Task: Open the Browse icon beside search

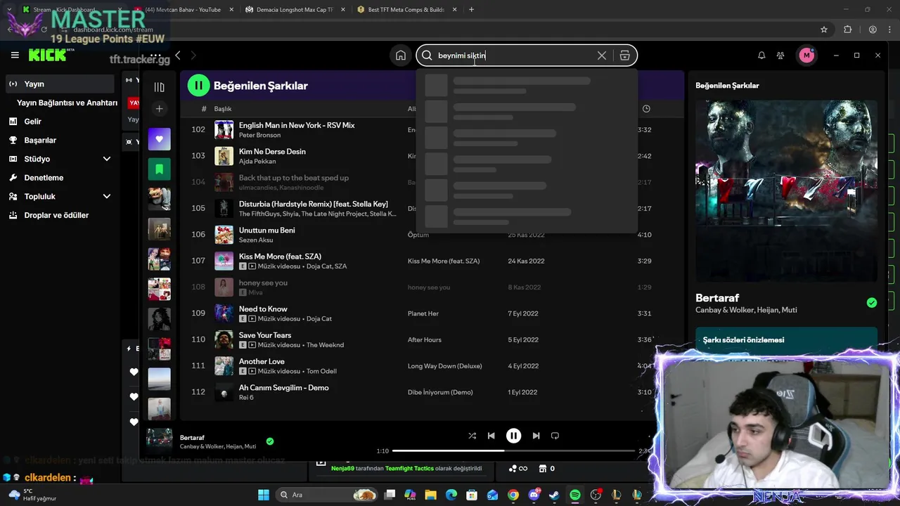Action: click(624, 56)
